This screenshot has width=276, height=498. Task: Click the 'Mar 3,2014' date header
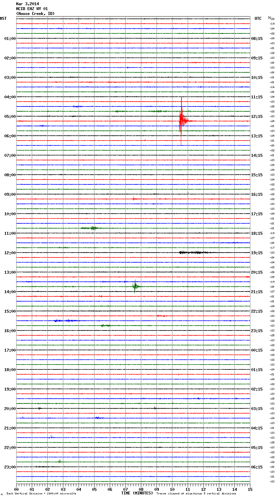[27, 4]
